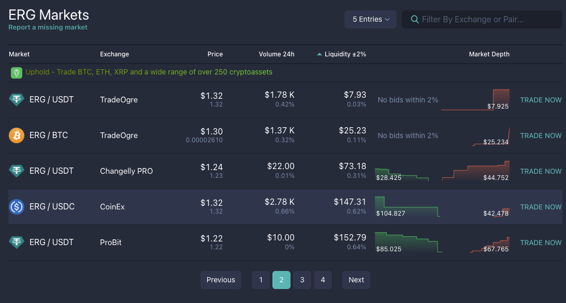Viewport: 566px width, 303px height.
Task: Click TradeOgre exchange name in ERG/BTC row
Action: pyautogui.click(x=119, y=135)
